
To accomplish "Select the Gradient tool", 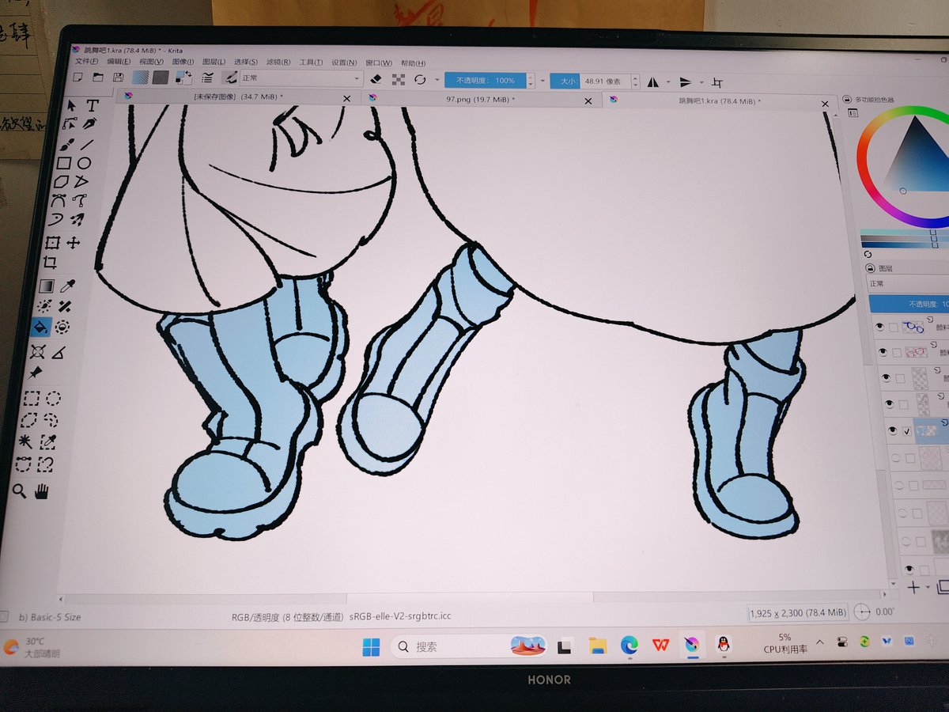I will pos(47,286).
